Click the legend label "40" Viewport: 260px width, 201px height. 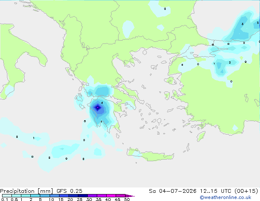(x=108, y=199)
